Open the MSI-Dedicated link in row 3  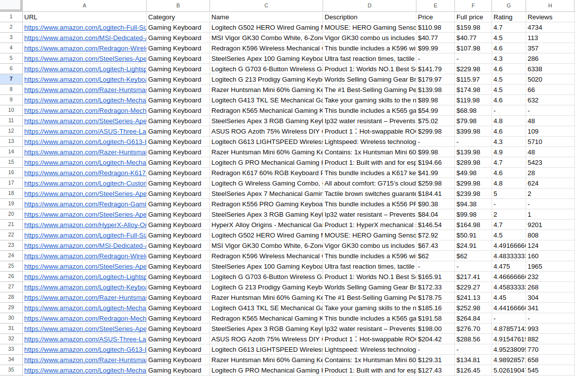85,38
